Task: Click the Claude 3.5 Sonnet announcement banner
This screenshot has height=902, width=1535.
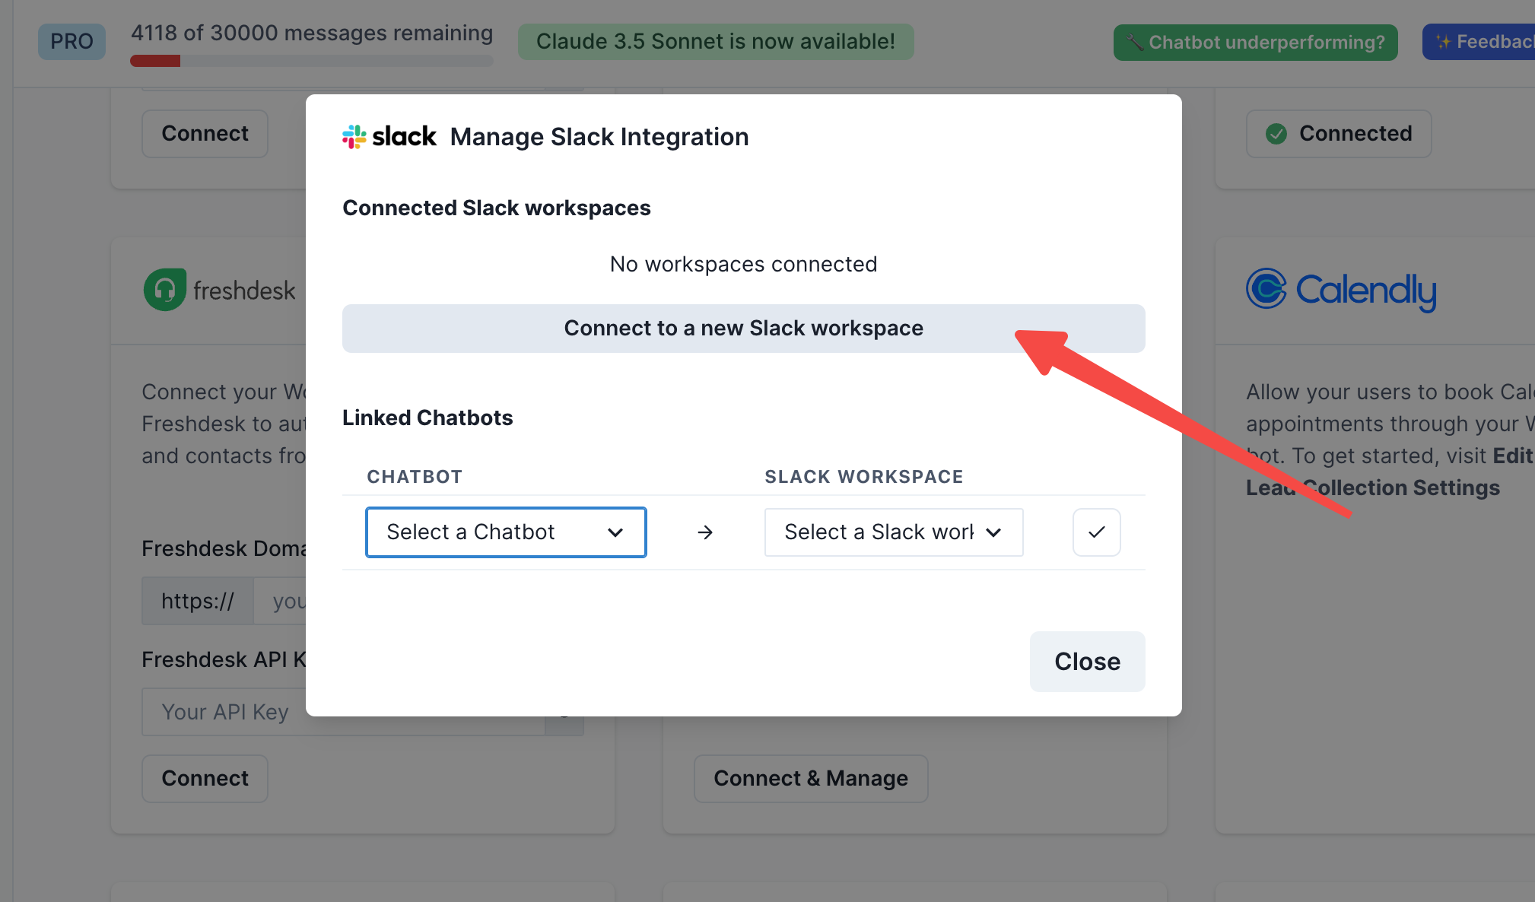Action: coord(715,42)
